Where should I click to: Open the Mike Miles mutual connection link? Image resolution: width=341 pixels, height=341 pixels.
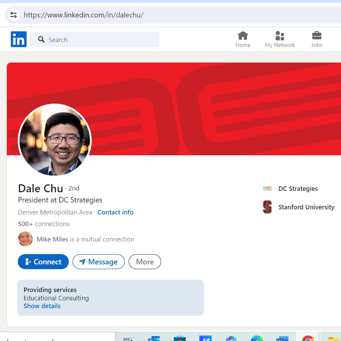point(85,239)
